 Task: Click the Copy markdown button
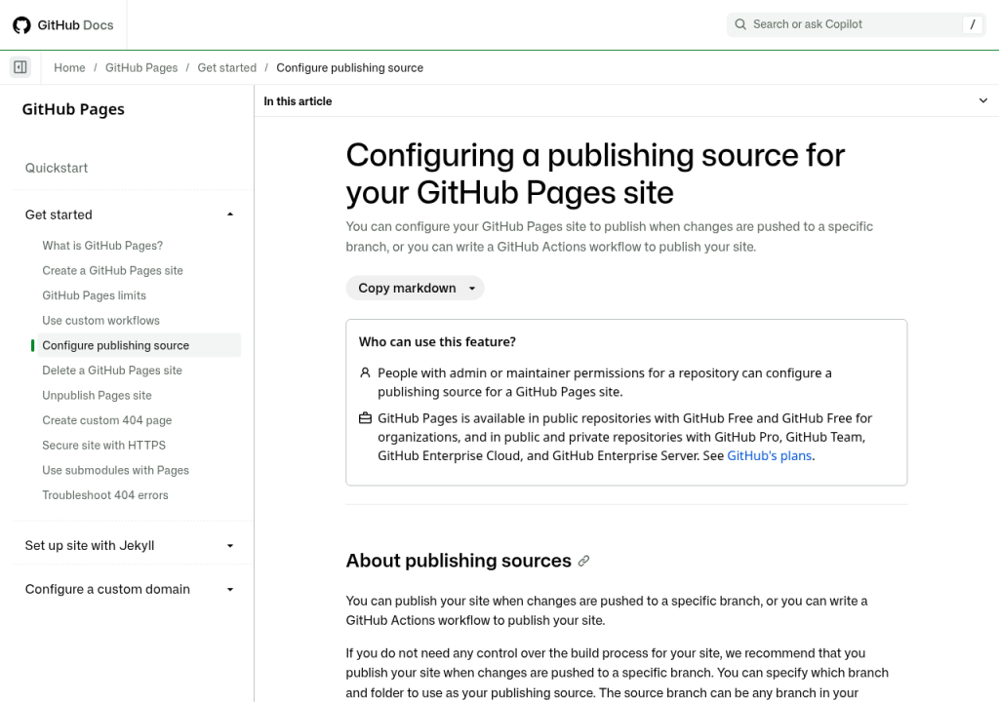point(407,288)
